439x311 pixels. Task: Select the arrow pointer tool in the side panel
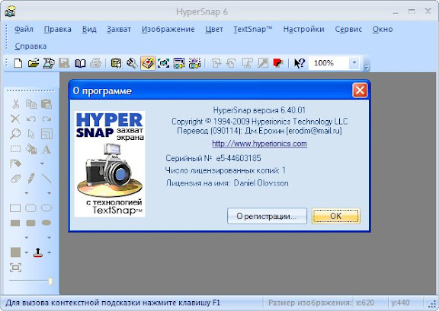[31, 134]
